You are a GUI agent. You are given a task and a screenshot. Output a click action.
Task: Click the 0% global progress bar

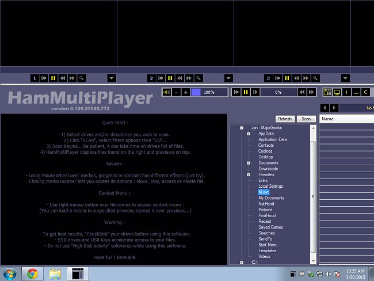pyautogui.click(x=278, y=92)
